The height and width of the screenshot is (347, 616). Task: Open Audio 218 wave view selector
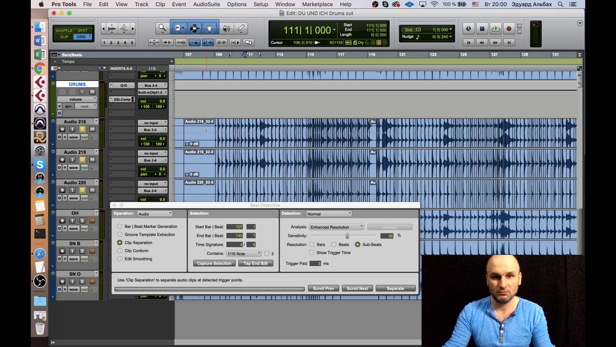[74, 137]
